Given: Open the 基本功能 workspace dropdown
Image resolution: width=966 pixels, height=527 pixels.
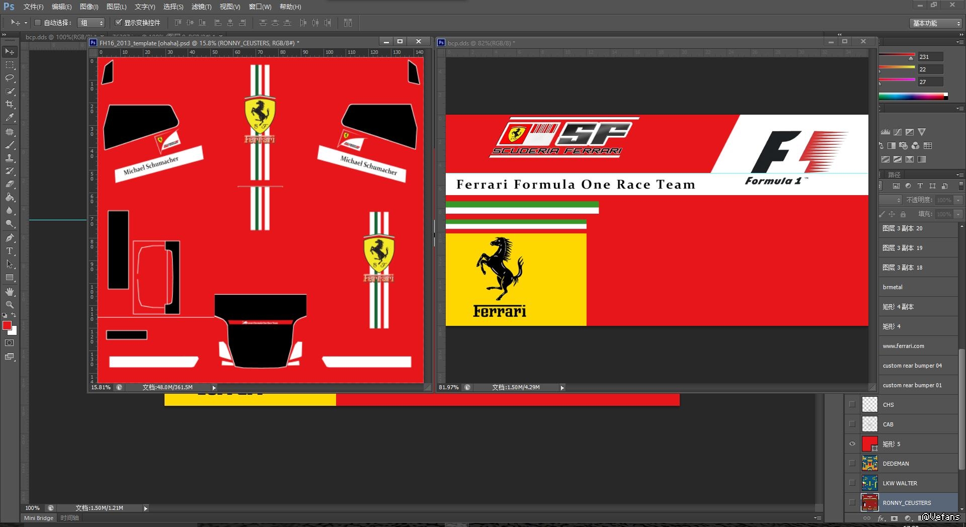Looking at the screenshot, I should (936, 23).
